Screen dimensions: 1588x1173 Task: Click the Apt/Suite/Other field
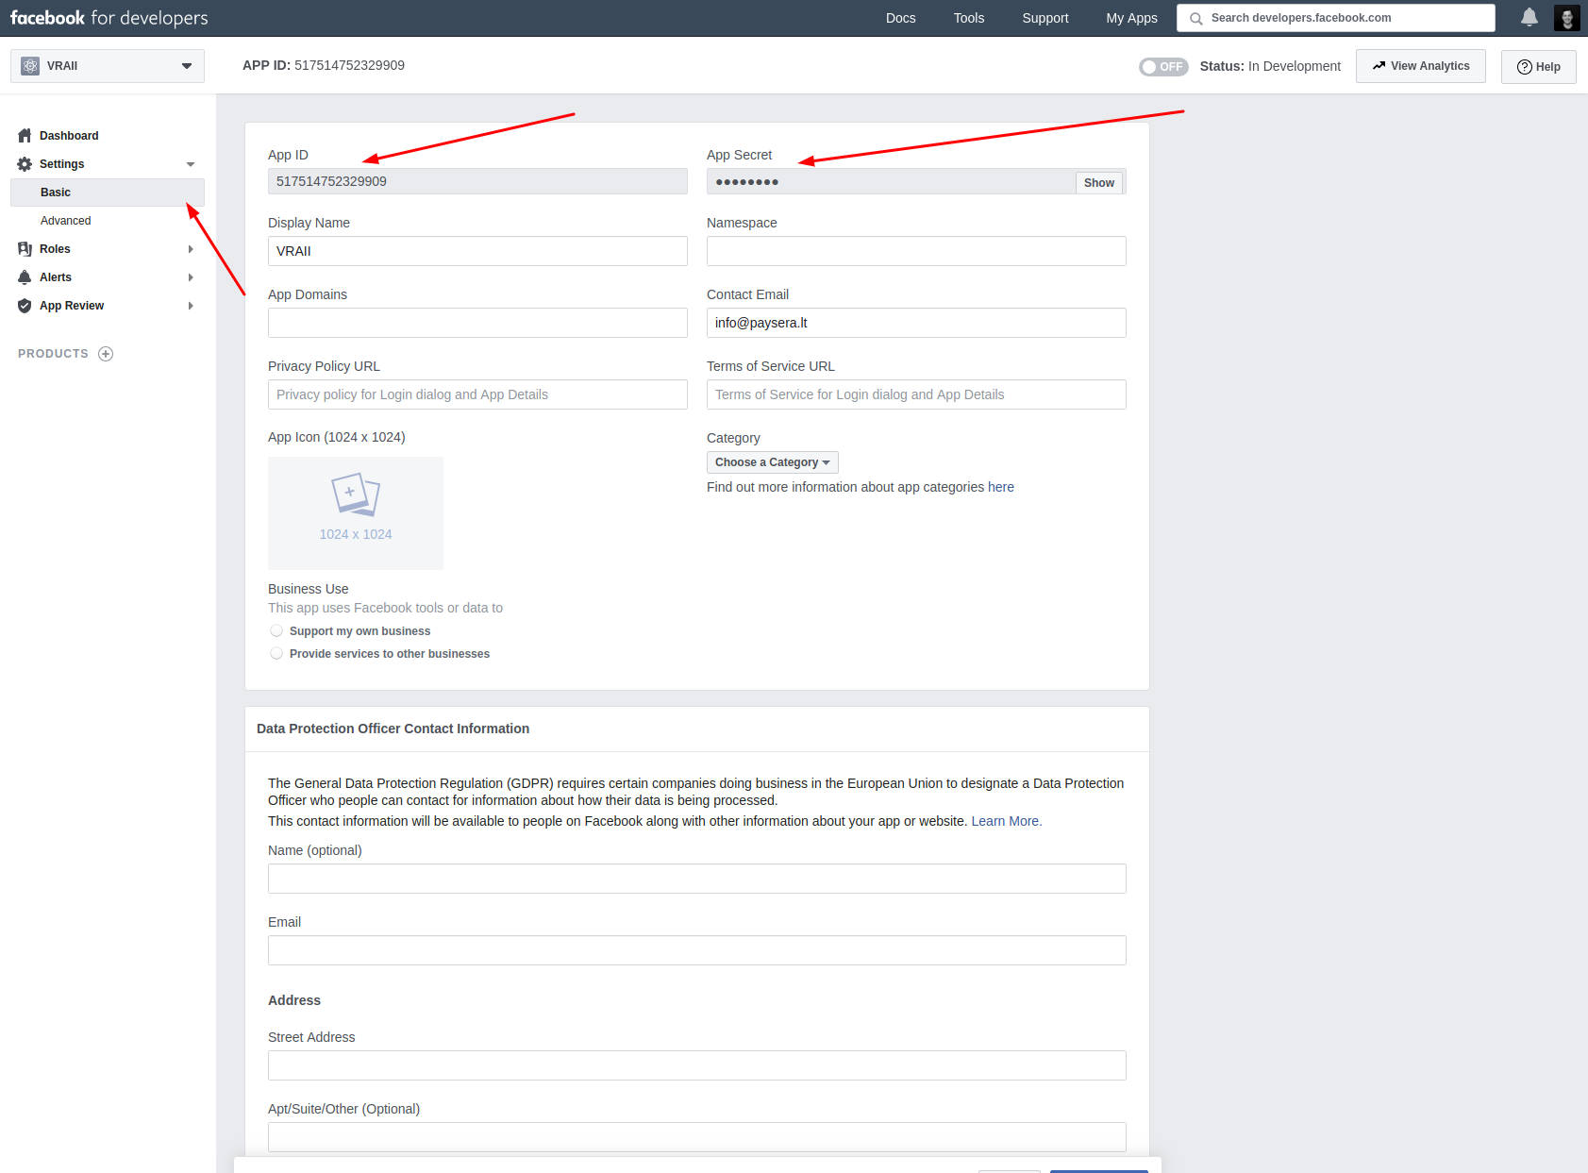click(697, 1137)
